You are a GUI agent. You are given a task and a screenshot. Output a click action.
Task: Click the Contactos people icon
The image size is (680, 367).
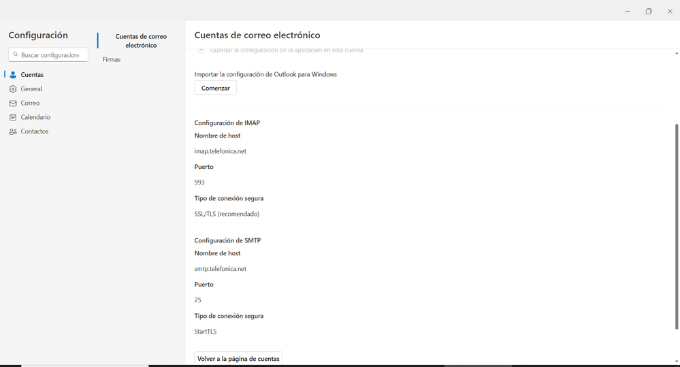[13, 131]
